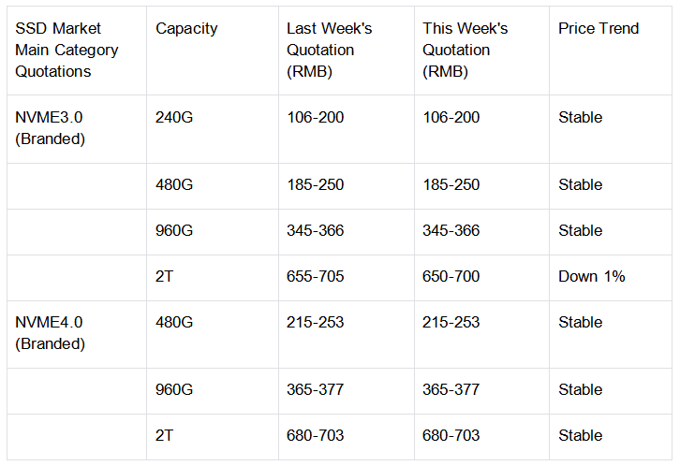Select the "NVME3.0 (Branded)" category cell
Viewport: 680px width, 466px height.
51,128
